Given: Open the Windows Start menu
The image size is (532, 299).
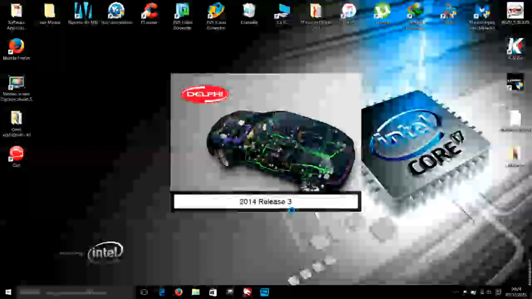Looking at the screenshot, I should tap(8, 292).
